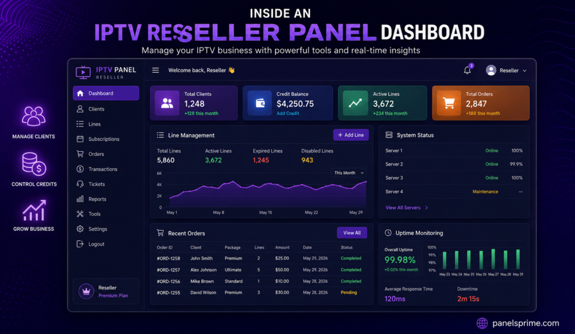575x334 pixels.
Task: Click the Server 4 Maintenance status
Action: tap(485, 192)
